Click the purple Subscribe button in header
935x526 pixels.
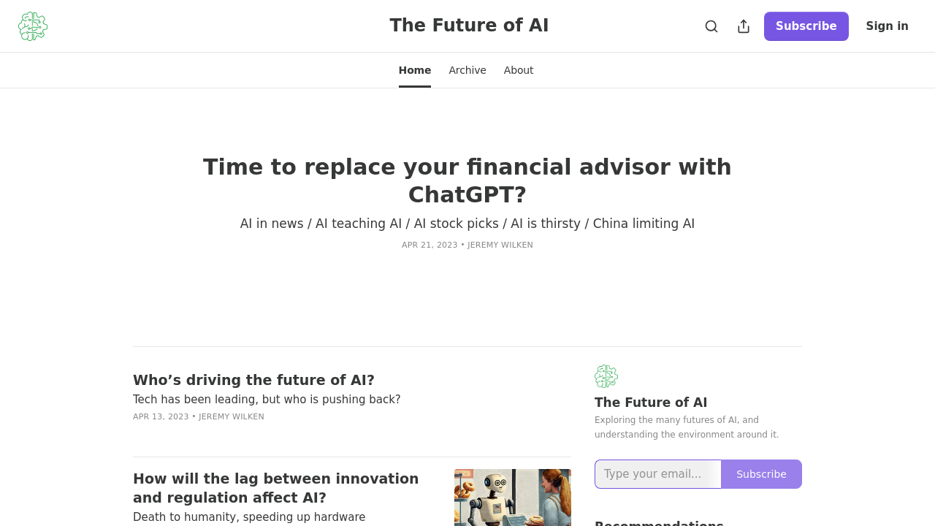(806, 26)
